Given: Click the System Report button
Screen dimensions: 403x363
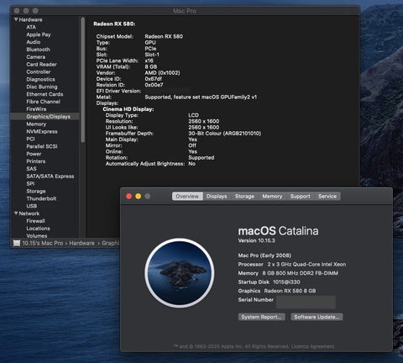Looking at the screenshot, I should pyautogui.click(x=262, y=317).
